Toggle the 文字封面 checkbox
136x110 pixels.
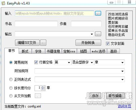pyautogui.click(x=108, y=43)
